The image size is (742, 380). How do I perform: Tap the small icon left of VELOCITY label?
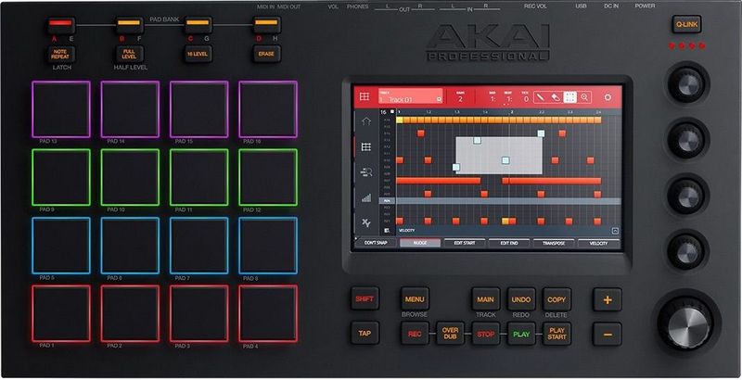(387, 231)
